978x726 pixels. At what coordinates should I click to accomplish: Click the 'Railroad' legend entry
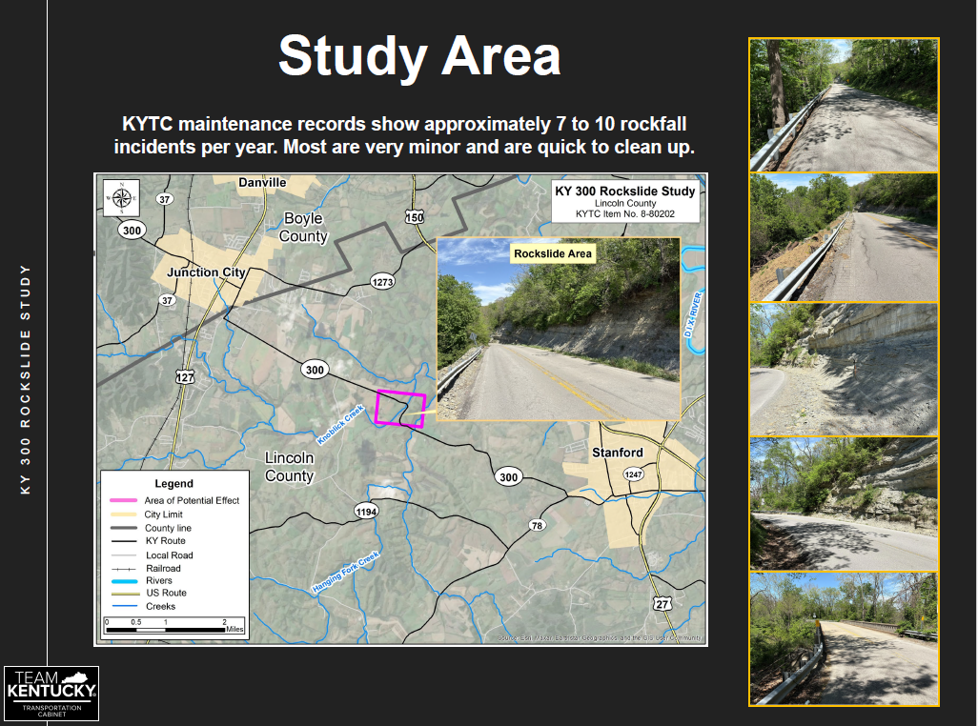coord(163,569)
